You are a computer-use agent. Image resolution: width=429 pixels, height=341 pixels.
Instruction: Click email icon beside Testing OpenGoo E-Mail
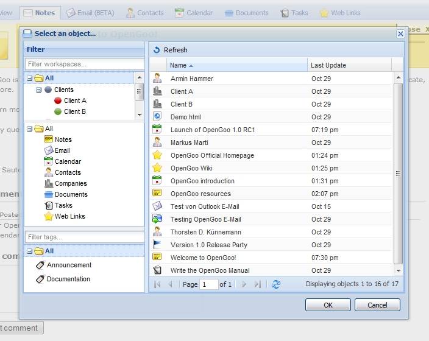pyautogui.click(x=157, y=219)
